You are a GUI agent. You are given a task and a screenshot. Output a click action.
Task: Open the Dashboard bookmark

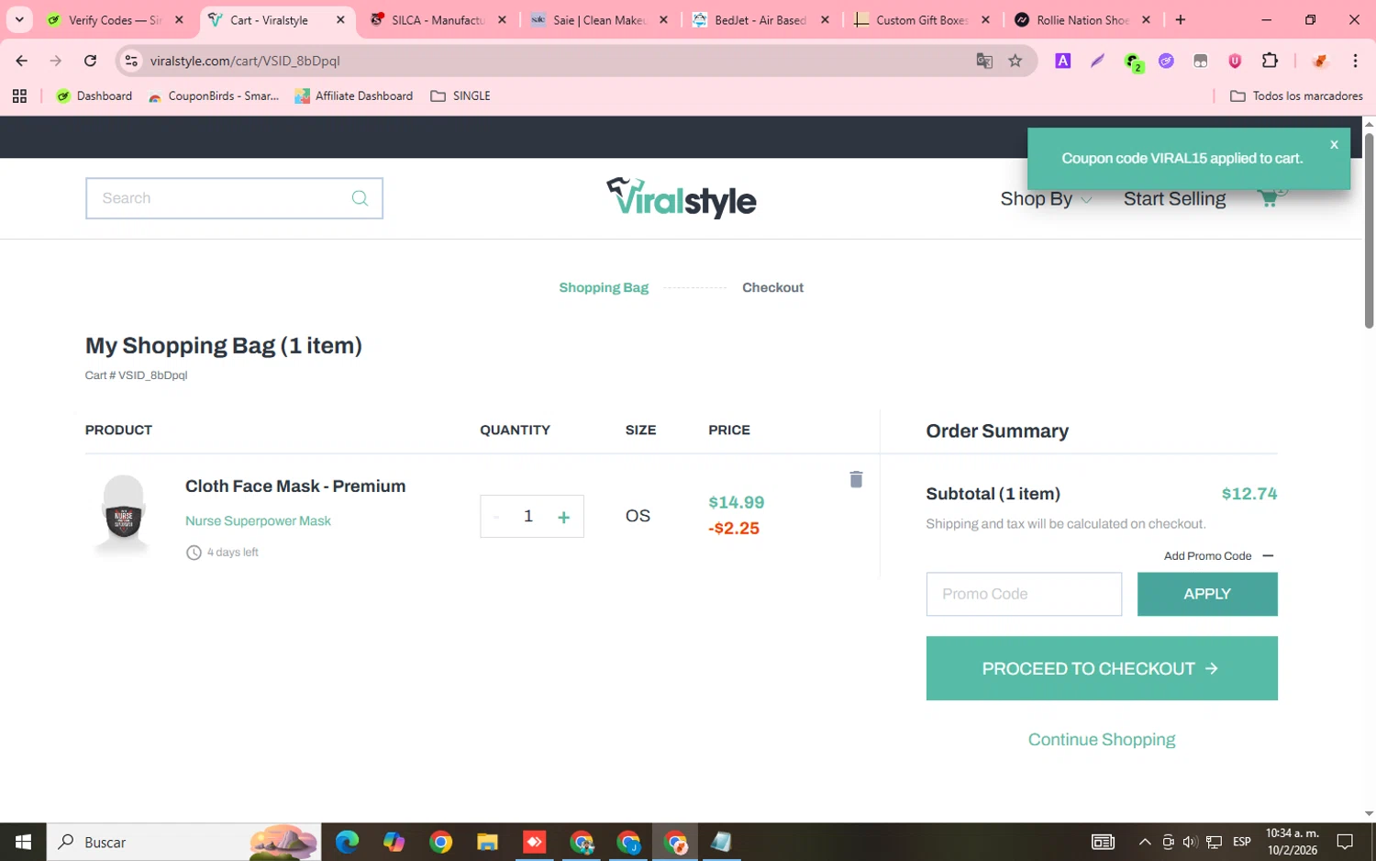point(94,95)
